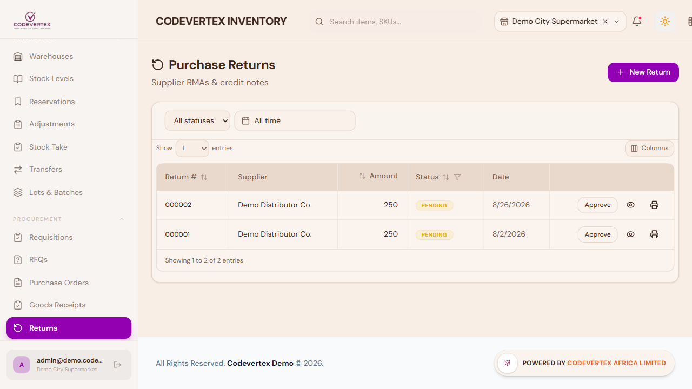This screenshot has width=692, height=389.
Task: Open Reservations from the sidebar
Action: [x=69, y=102]
